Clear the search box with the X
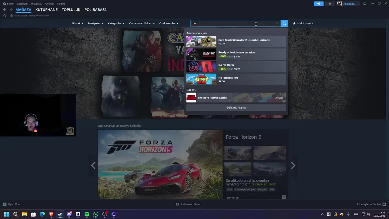This screenshot has height=219, width=389. (277, 23)
